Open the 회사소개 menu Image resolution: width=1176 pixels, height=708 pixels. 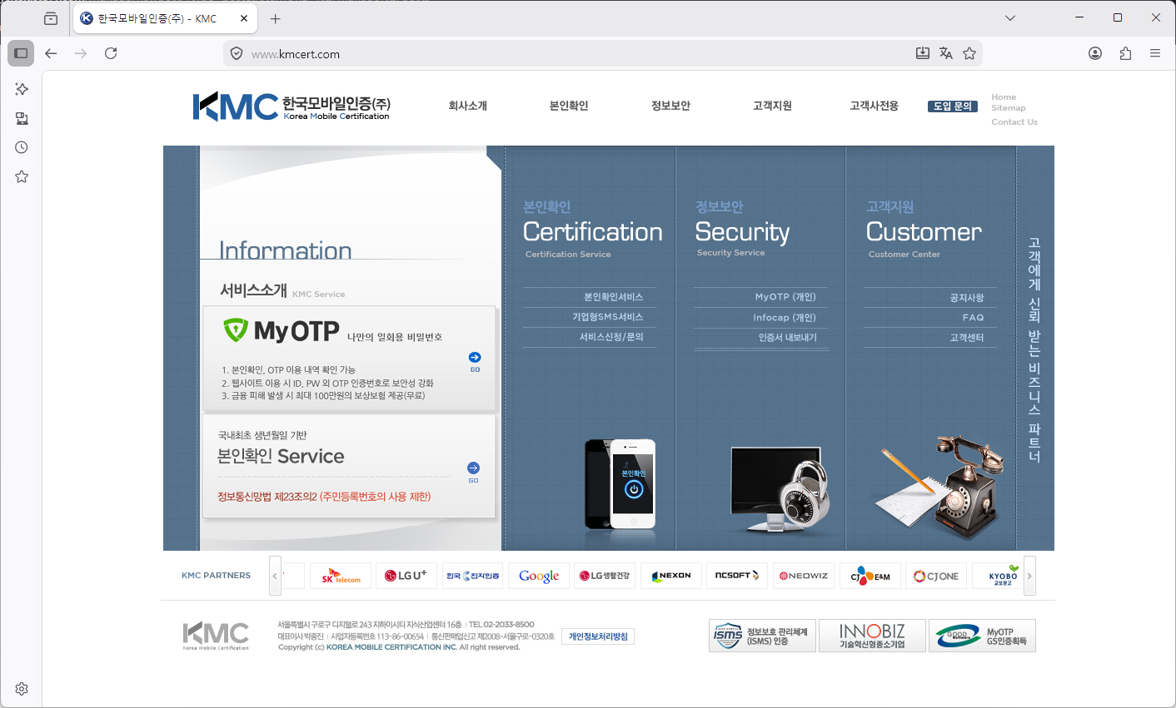click(x=467, y=106)
